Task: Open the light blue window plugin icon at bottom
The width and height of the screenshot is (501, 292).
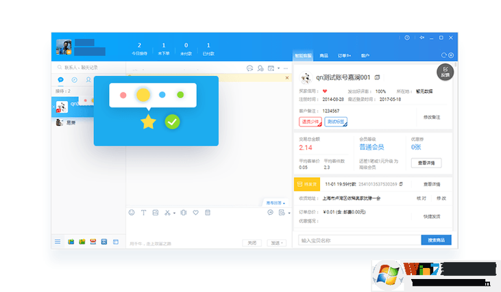Action: pos(116,242)
